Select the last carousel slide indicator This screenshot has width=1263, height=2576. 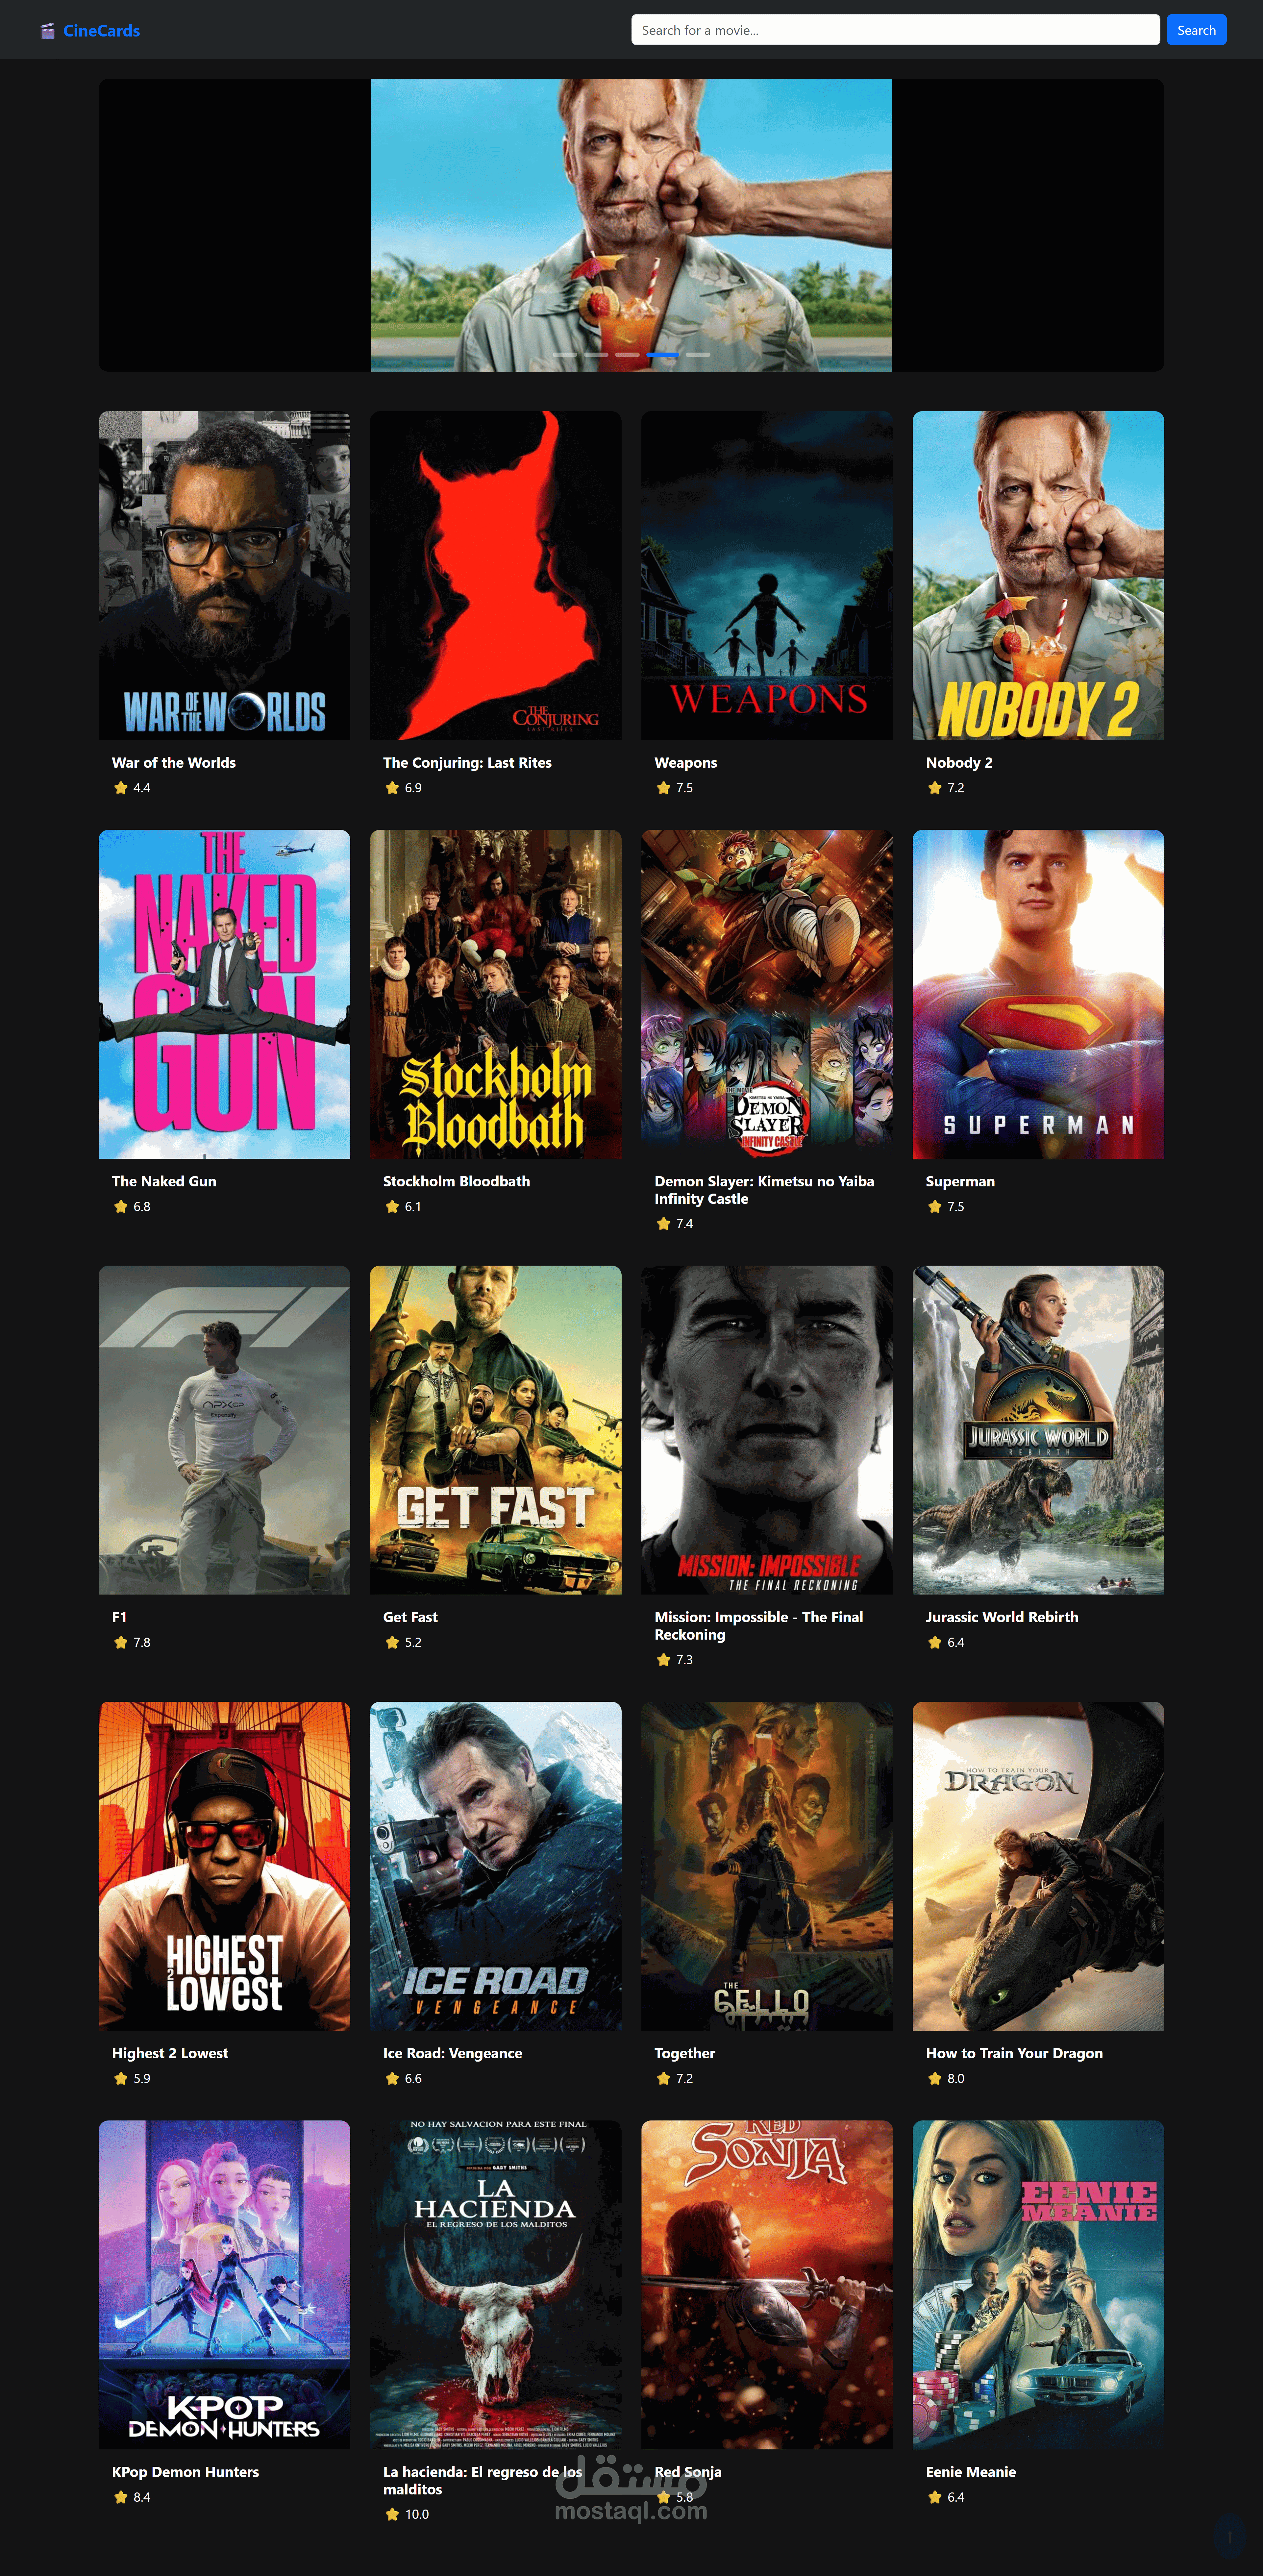(698, 355)
